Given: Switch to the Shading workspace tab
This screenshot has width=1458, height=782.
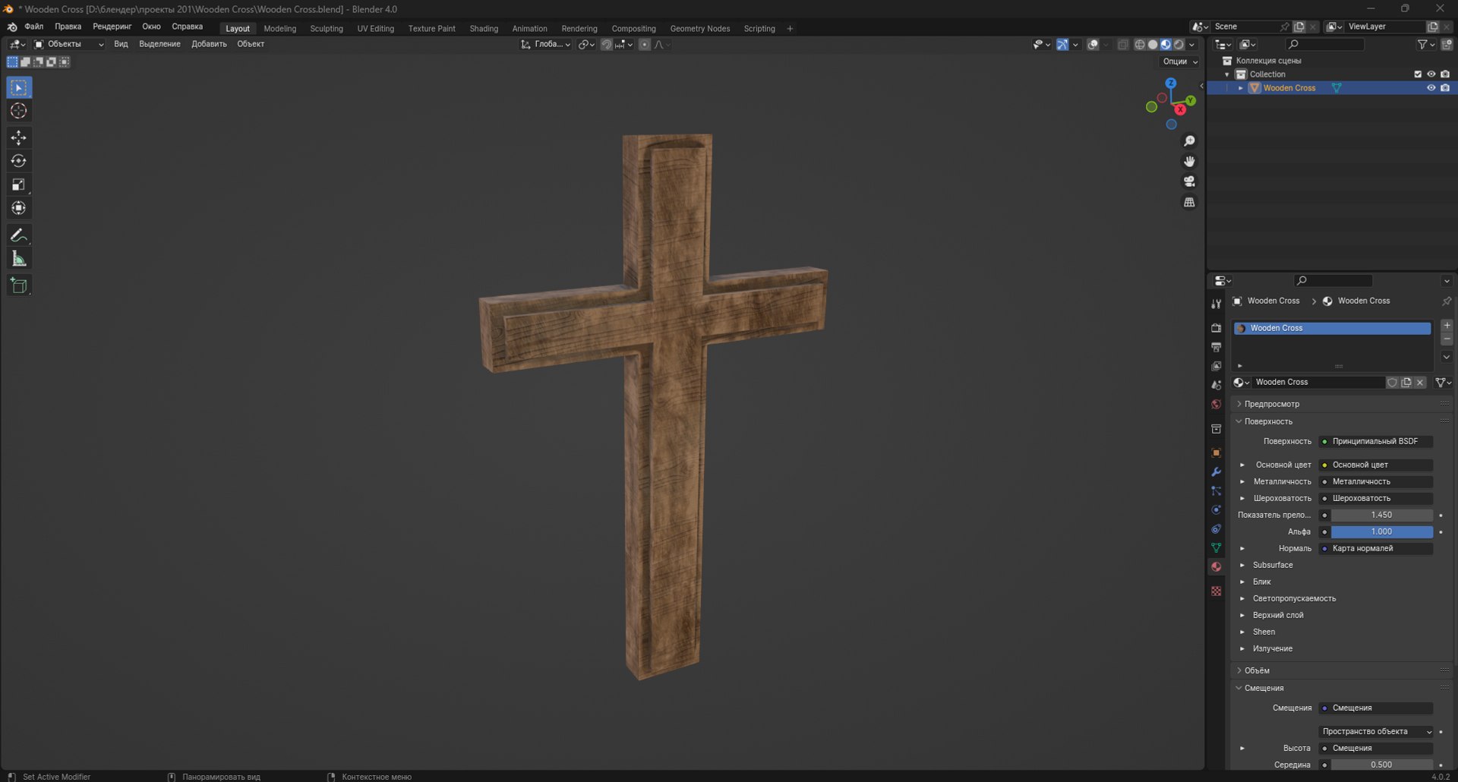Looking at the screenshot, I should tap(484, 29).
